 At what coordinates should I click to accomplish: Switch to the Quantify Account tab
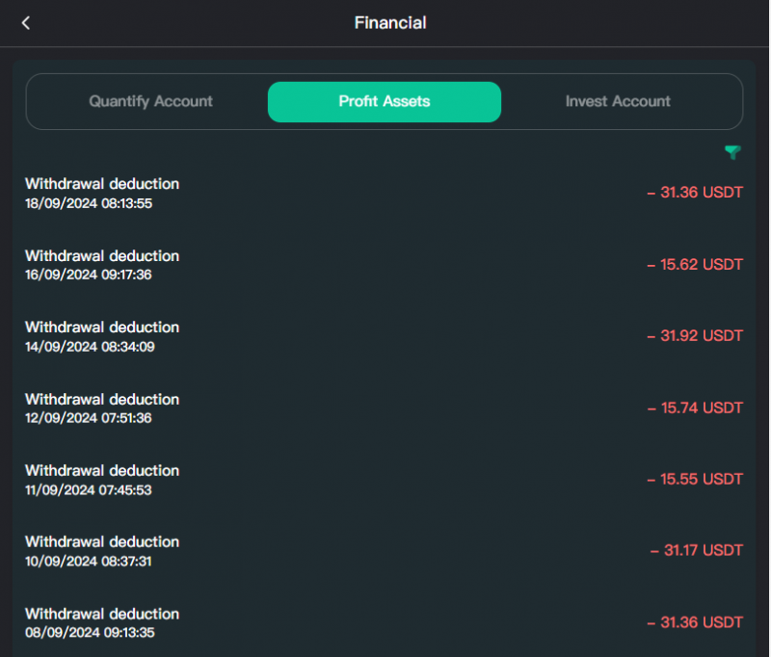click(151, 101)
